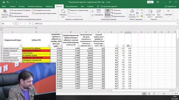
Task: Open Запросы и подключения pane
Action: tap(78, 10)
